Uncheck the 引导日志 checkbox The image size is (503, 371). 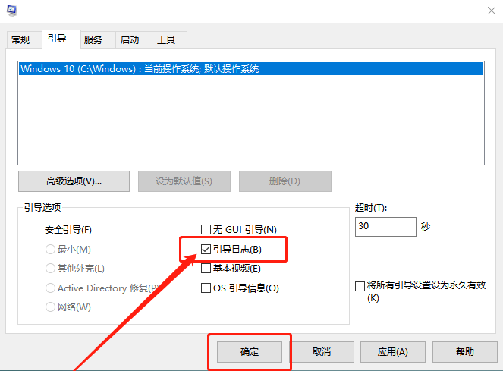click(206, 249)
